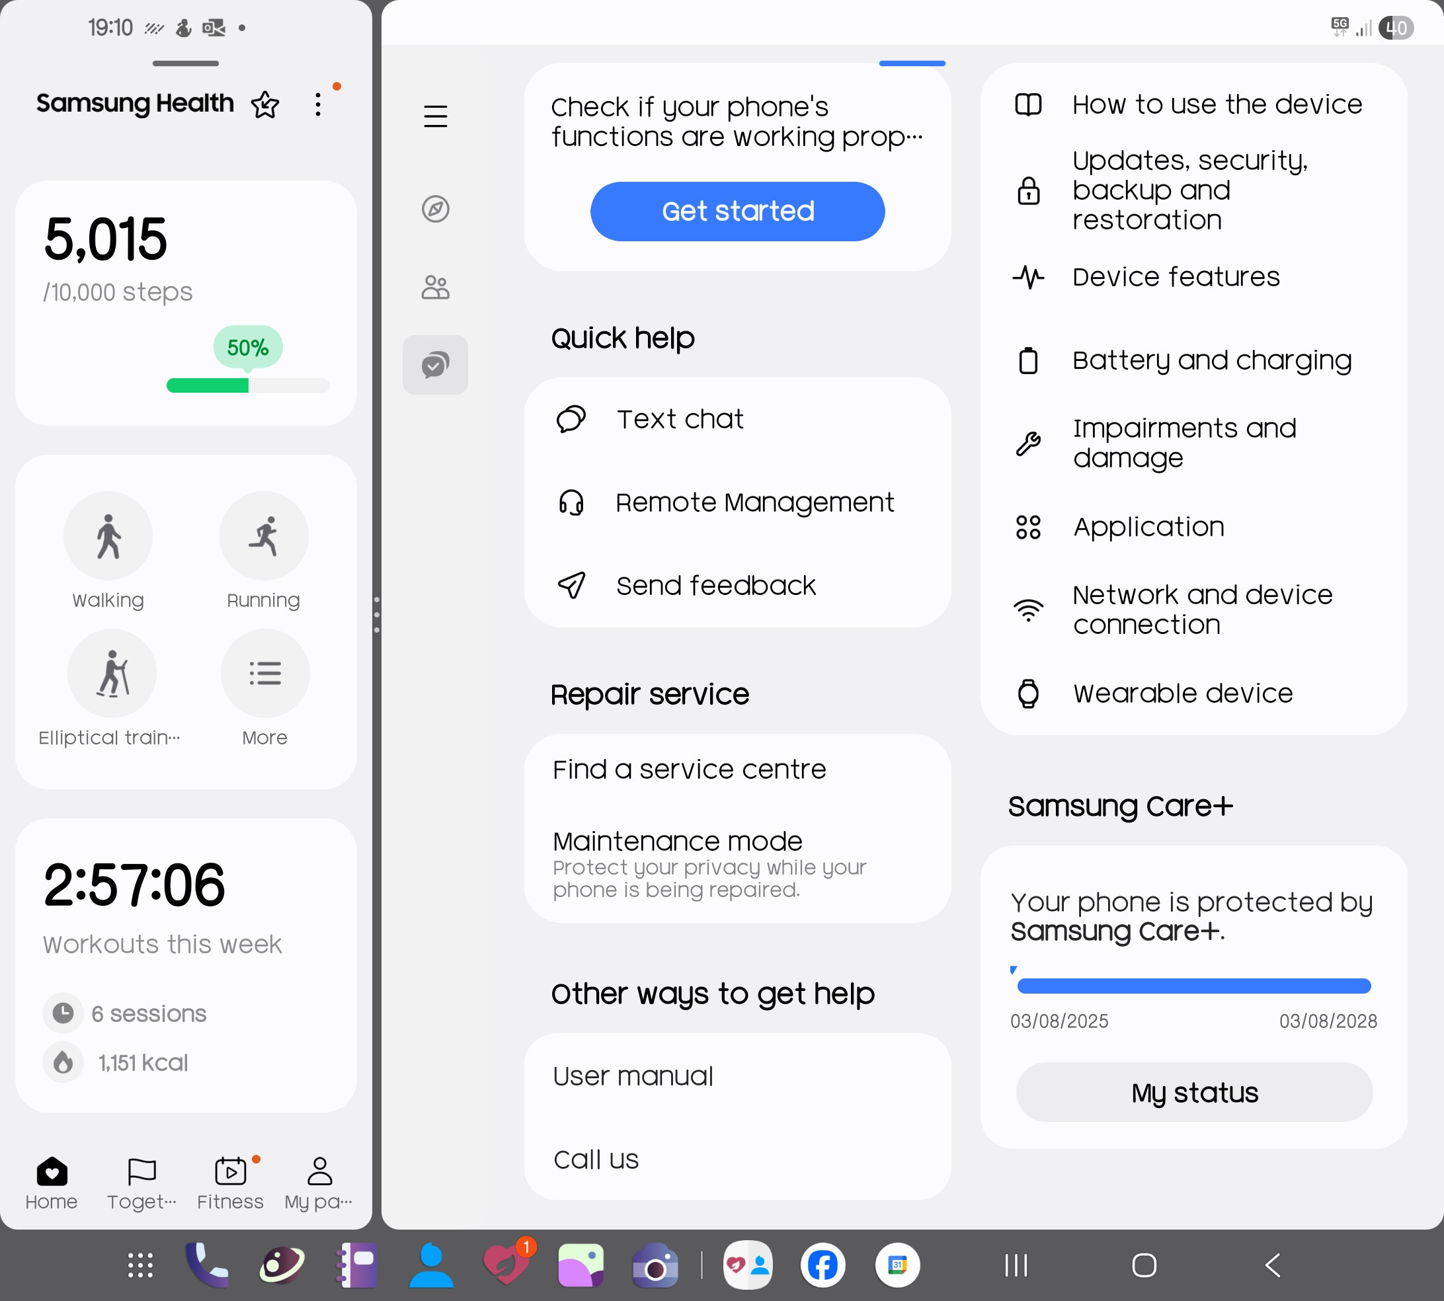The width and height of the screenshot is (1444, 1301).
Task: Open Text chat in Quick help
Action: point(679,419)
